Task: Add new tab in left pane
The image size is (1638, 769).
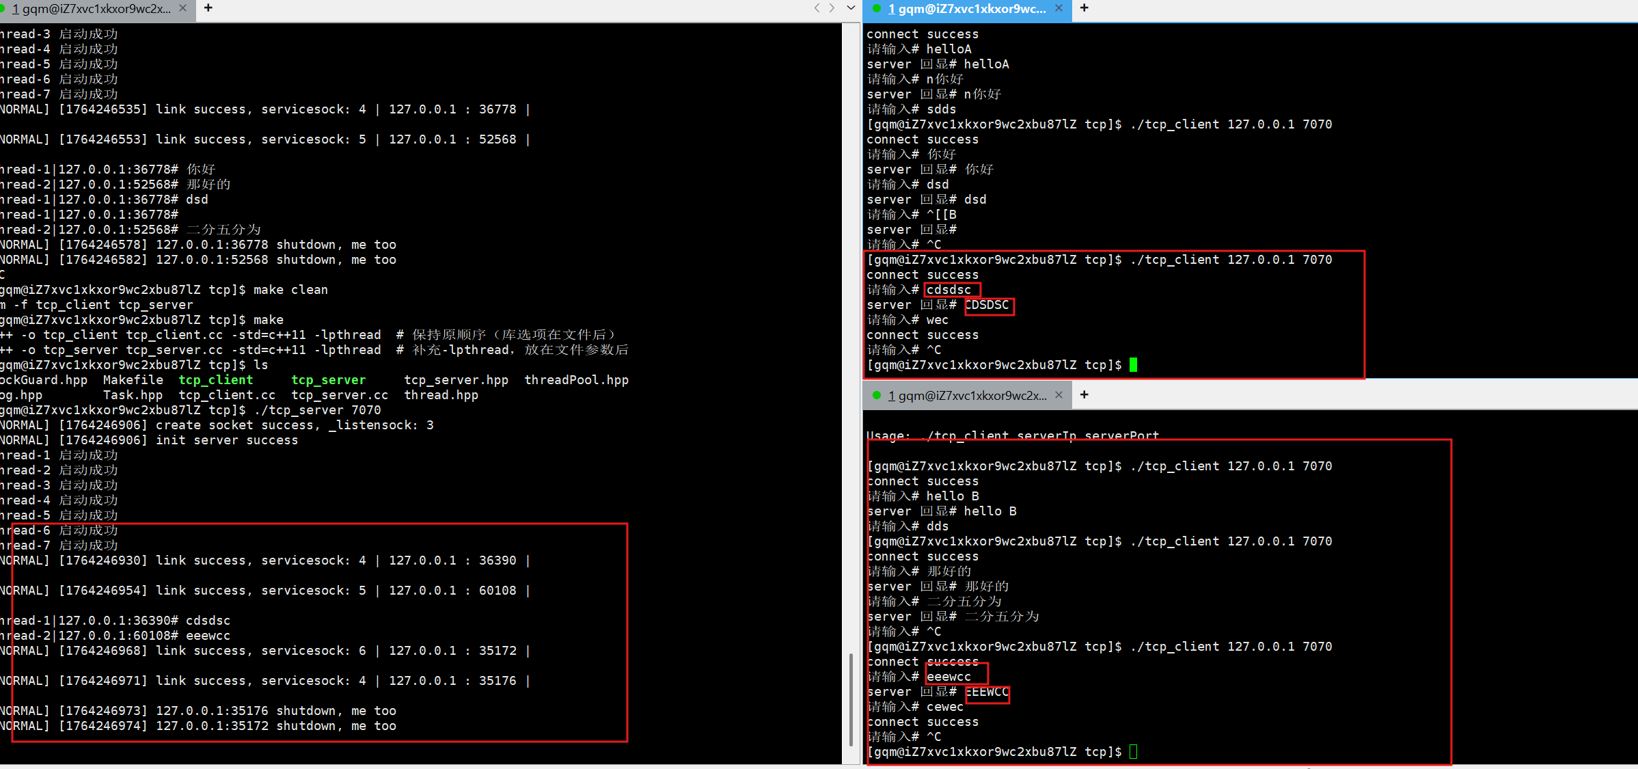Action: (208, 8)
